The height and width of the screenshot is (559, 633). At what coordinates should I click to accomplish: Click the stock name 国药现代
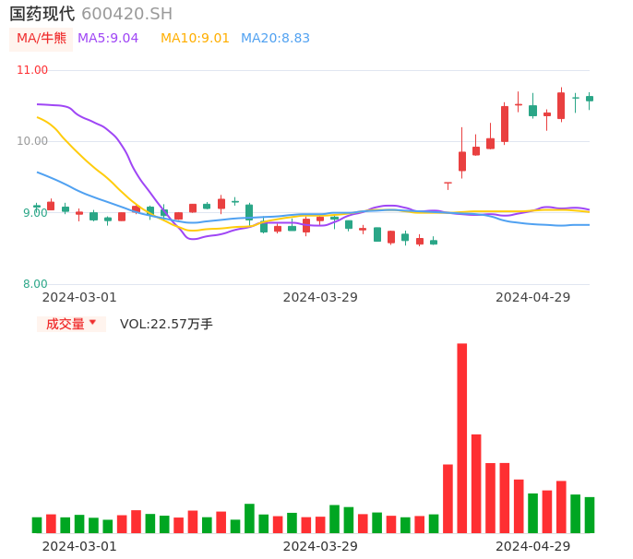(42, 14)
